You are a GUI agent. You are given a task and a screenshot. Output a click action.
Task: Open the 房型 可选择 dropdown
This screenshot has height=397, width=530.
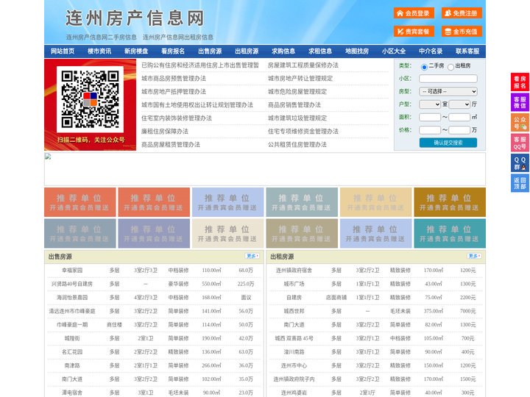click(x=448, y=91)
